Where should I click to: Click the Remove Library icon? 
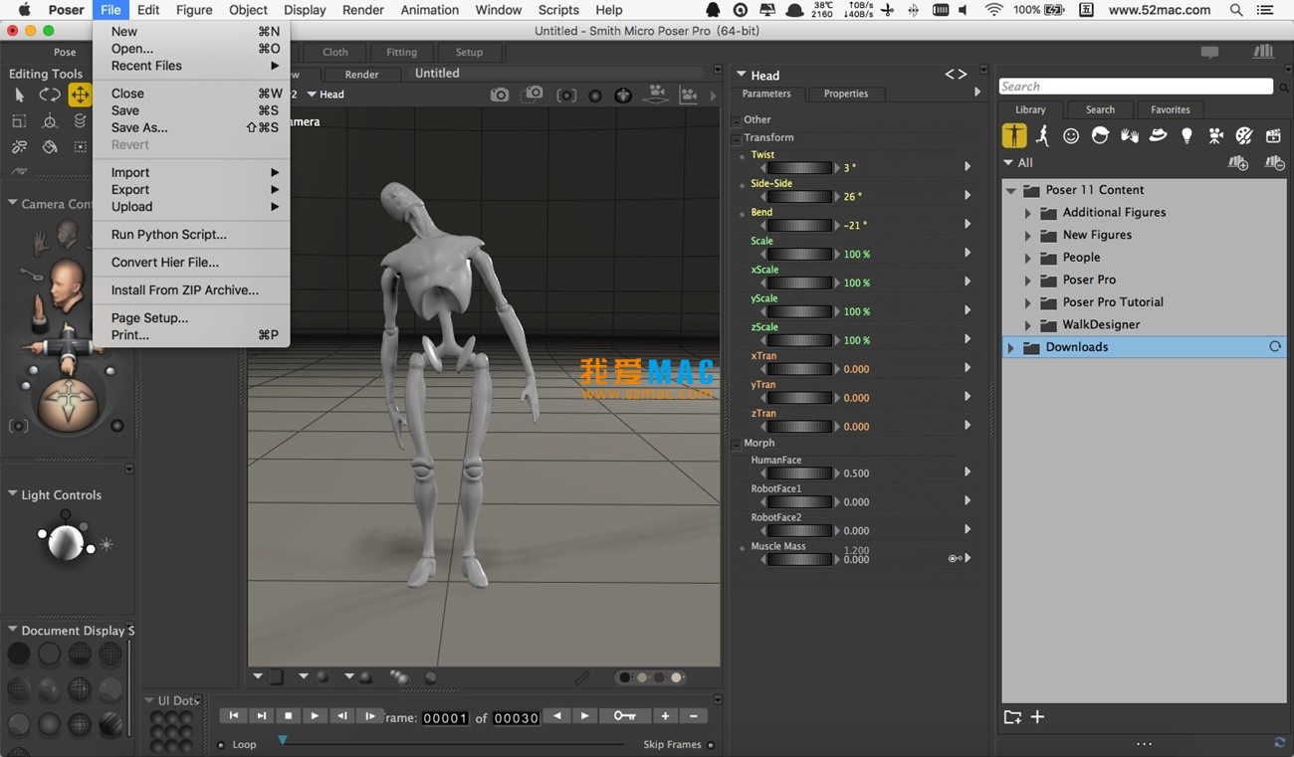pos(1274,162)
